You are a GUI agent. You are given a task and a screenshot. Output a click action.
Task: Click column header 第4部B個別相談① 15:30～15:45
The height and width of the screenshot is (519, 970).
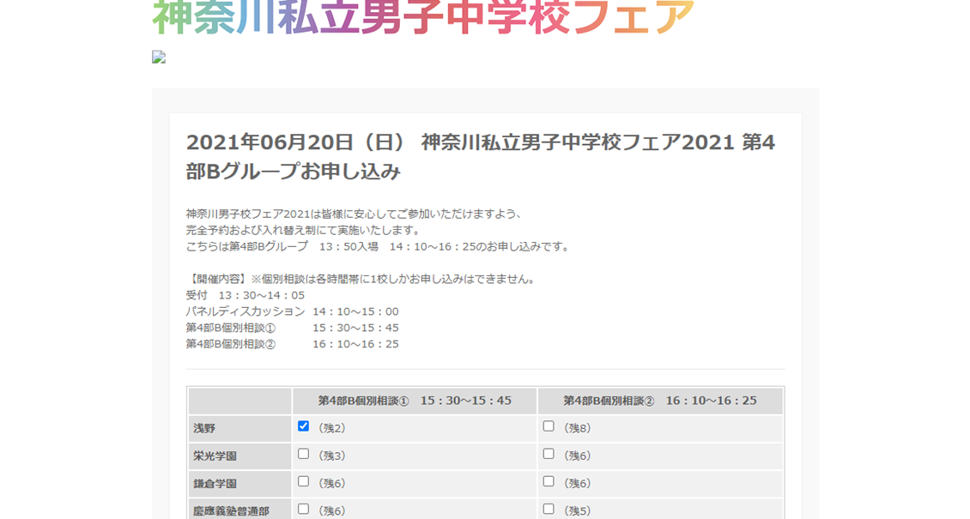coord(415,401)
